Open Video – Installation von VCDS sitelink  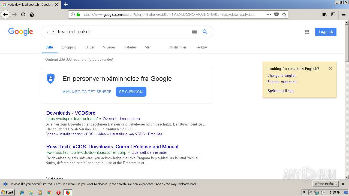(x=70, y=134)
